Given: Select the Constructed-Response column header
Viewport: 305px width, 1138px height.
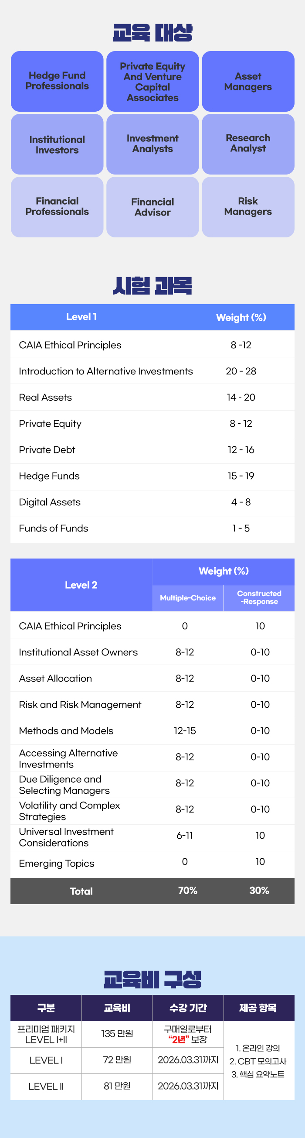Looking at the screenshot, I should pos(259,598).
